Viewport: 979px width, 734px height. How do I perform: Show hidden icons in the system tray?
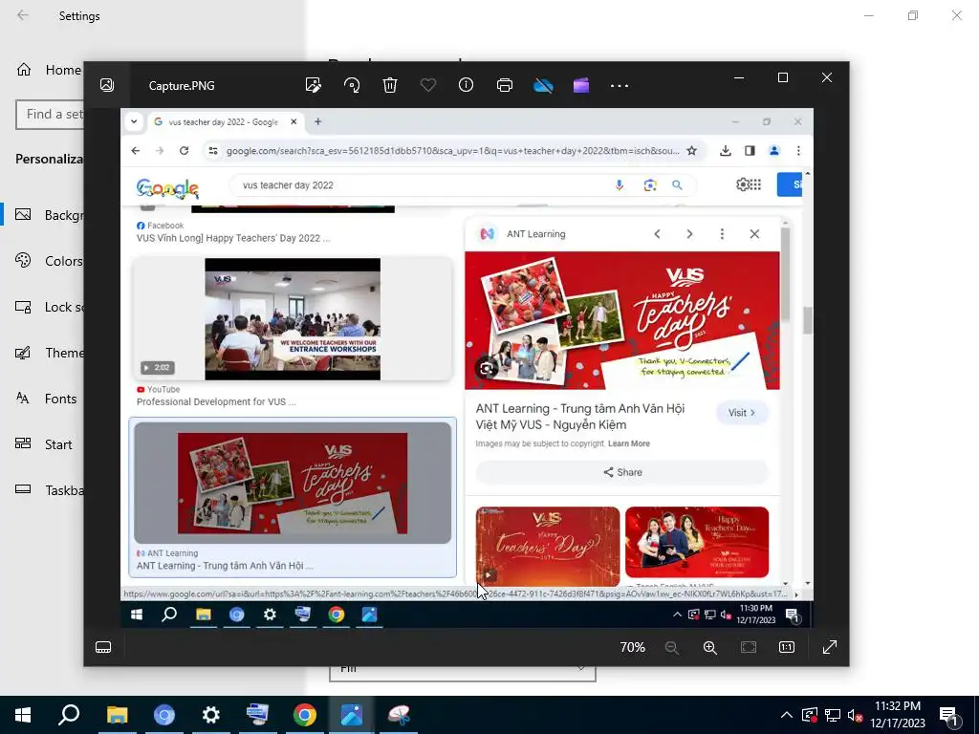[787, 715]
